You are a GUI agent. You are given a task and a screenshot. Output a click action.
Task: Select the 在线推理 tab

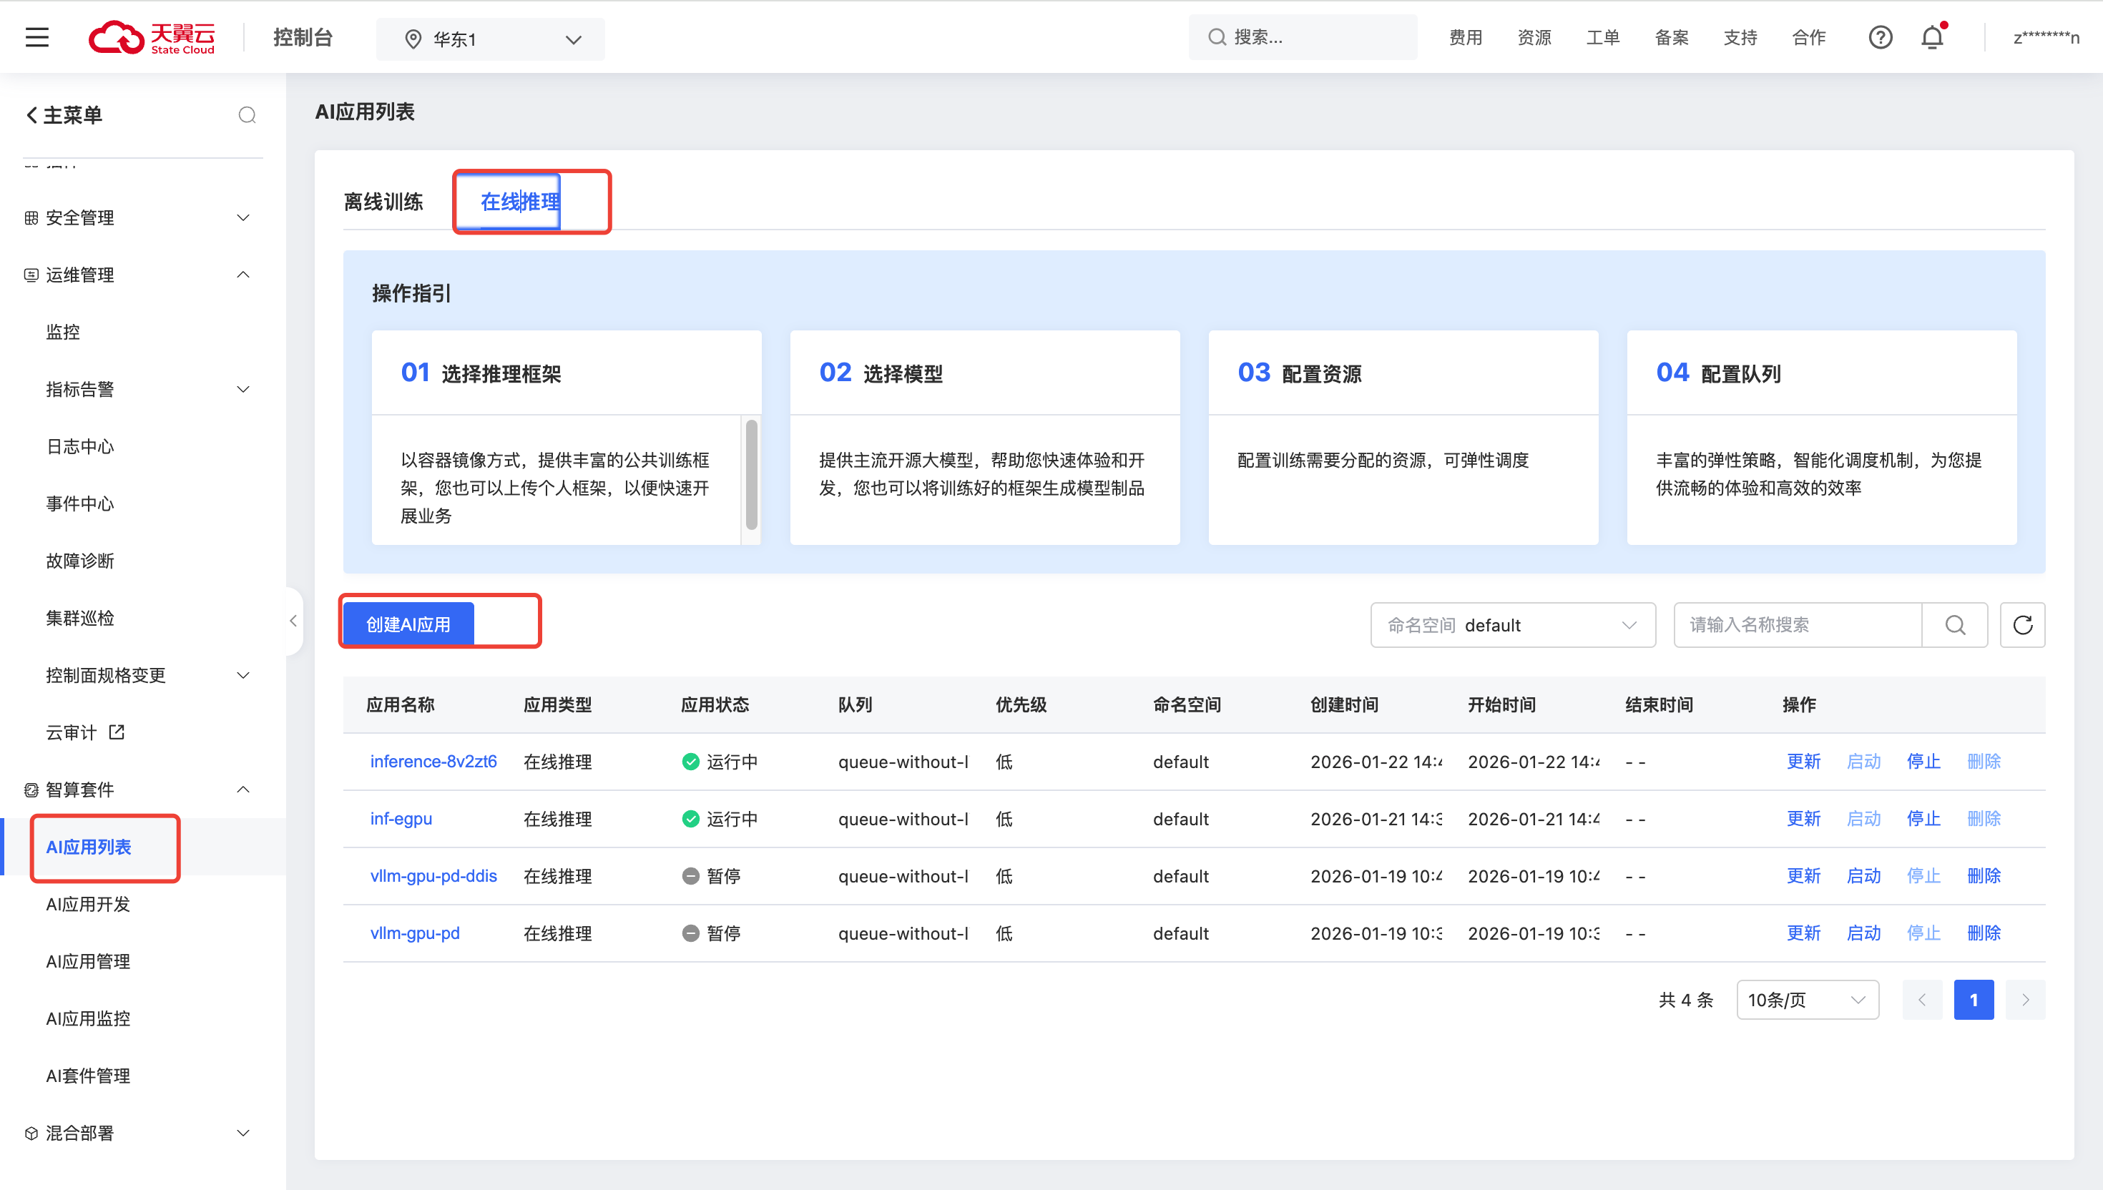pos(520,202)
